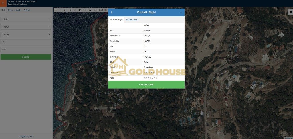Activate the info query tool icon

point(75,10)
